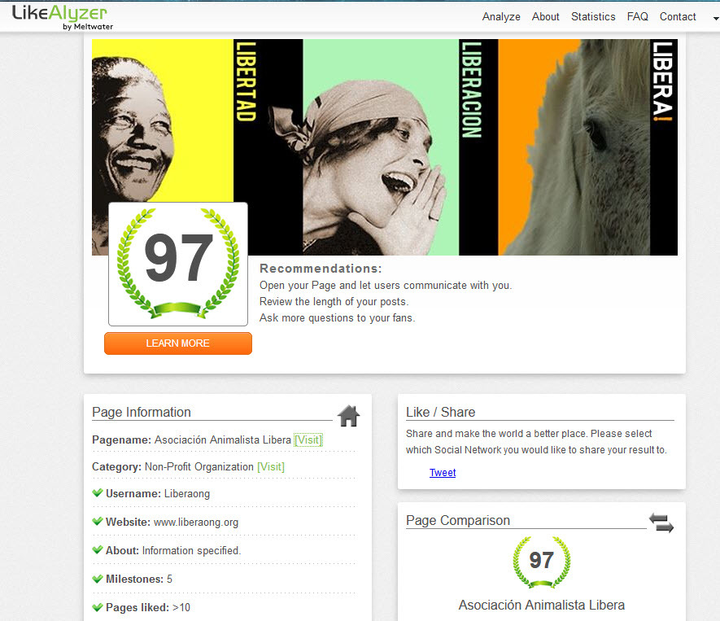Click the 'Milestones: 5' row
Viewport: 720px width, 621px height.
click(x=224, y=579)
